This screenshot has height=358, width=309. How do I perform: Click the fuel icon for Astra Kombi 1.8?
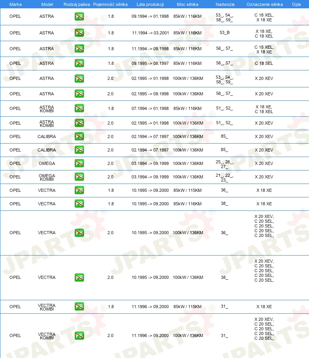point(79,108)
